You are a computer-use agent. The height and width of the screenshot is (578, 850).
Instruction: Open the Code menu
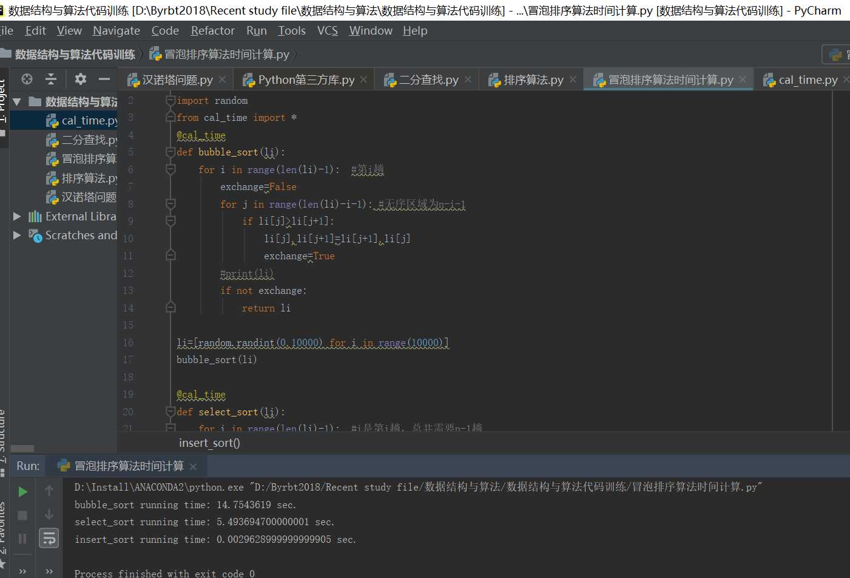[165, 30]
